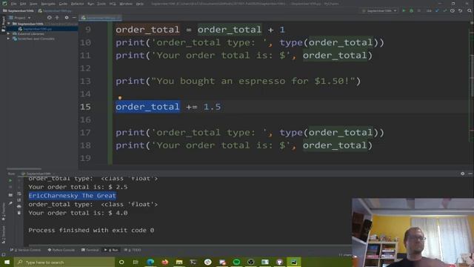The image size is (474, 267).
Task: Click line number 17 in the gutter
Action: 85,133
